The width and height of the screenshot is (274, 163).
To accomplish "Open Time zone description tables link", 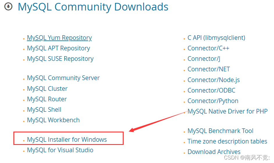I will pyautogui.click(x=227, y=141).
